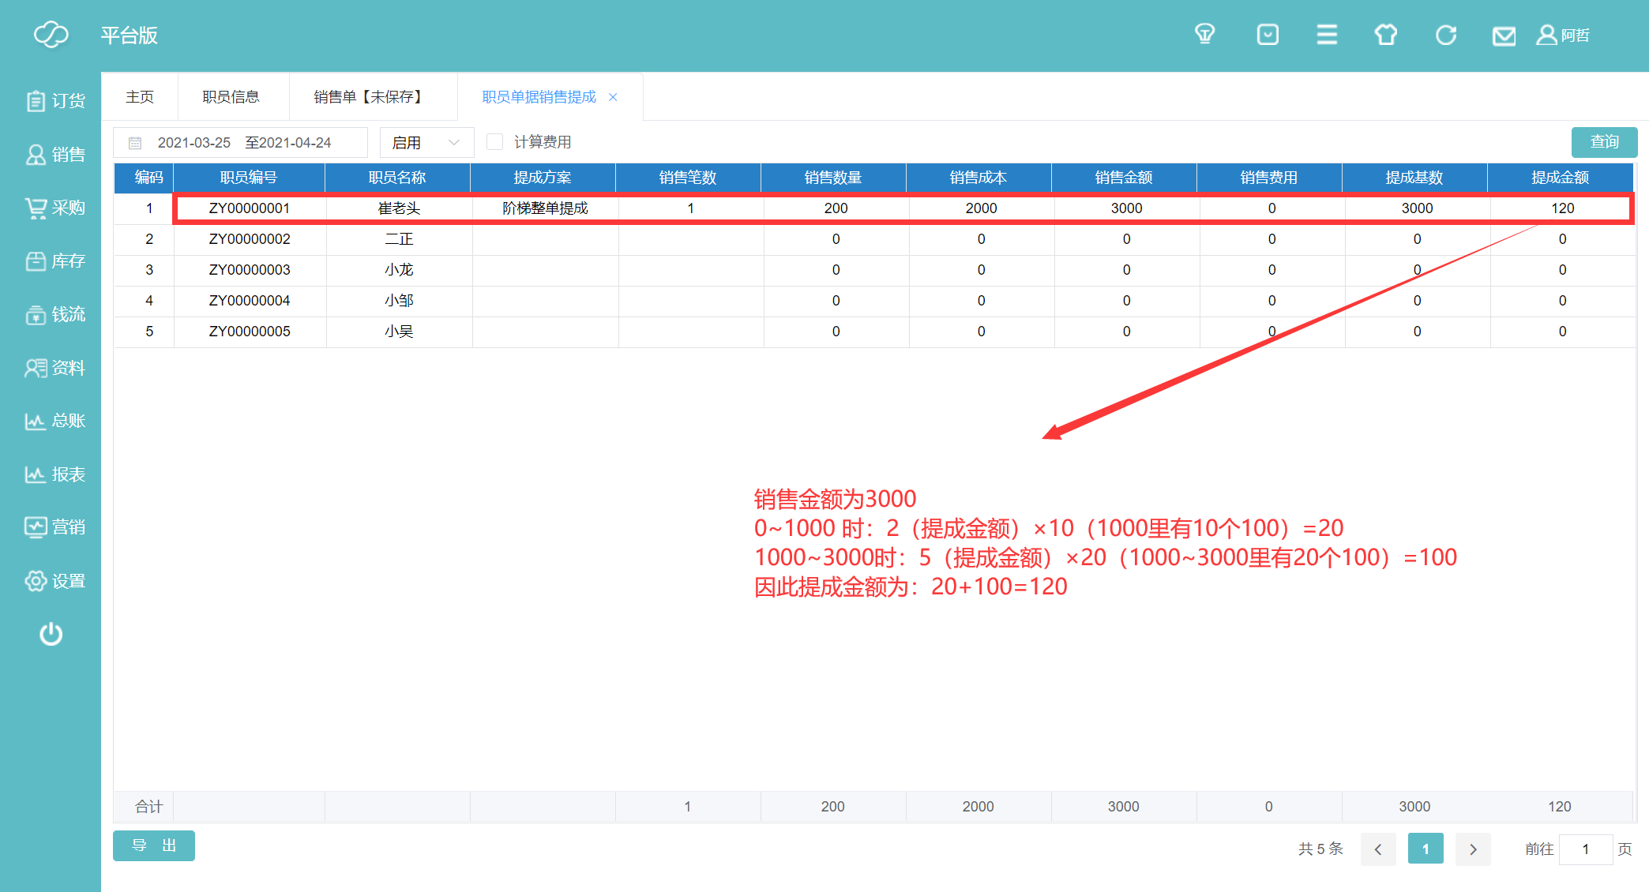Click the 查询 query button
The height and width of the screenshot is (892, 1649).
1603,142
